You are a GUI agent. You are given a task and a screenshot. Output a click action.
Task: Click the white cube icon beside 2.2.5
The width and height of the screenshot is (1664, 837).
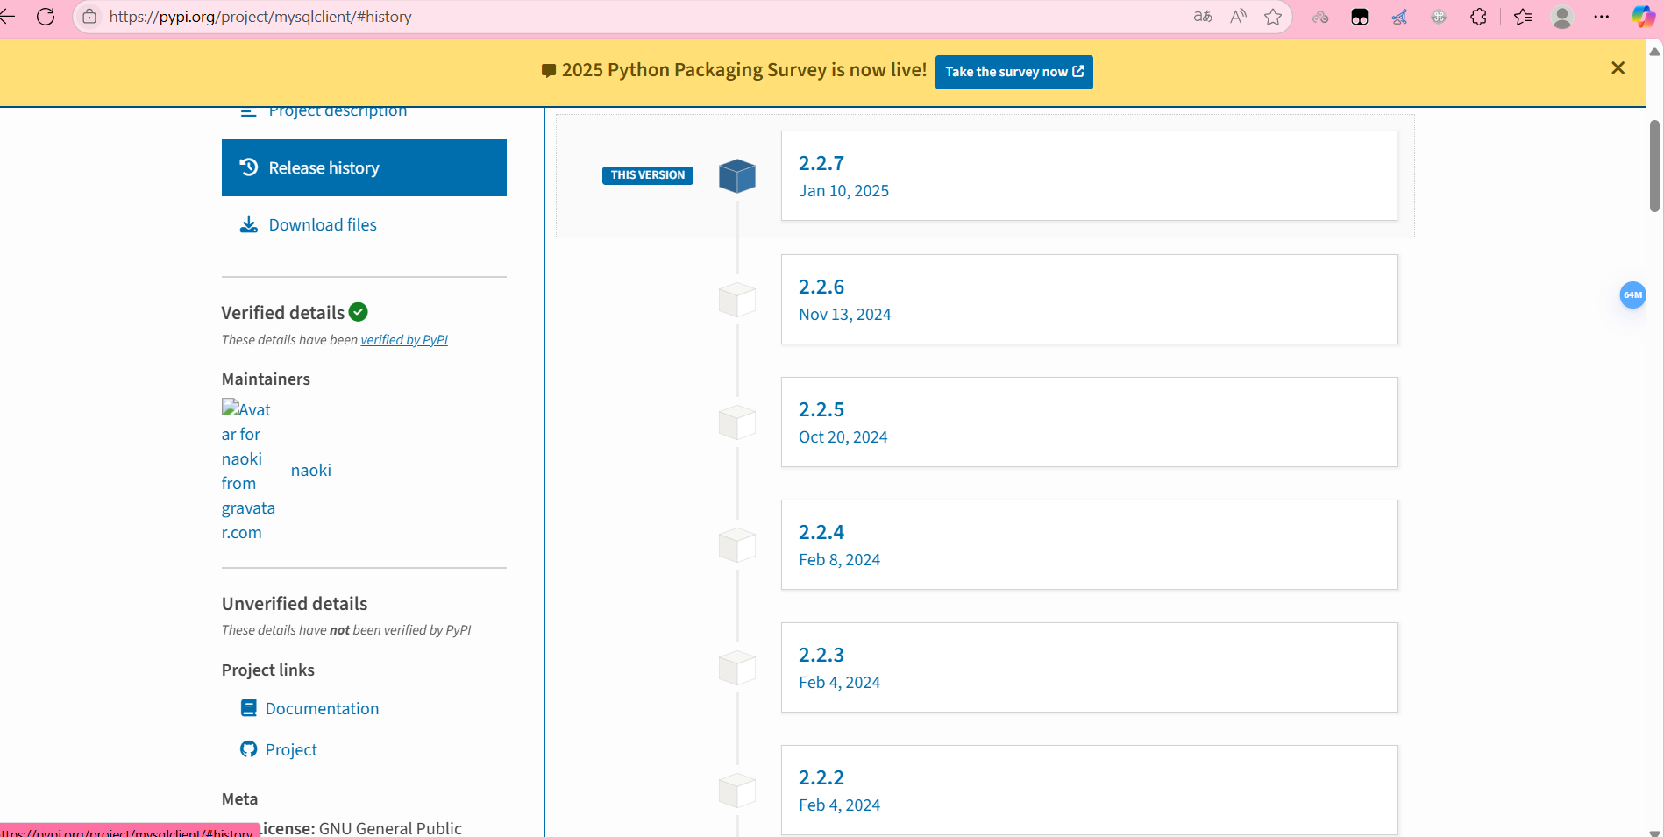pyautogui.click(x=737, y=422)
